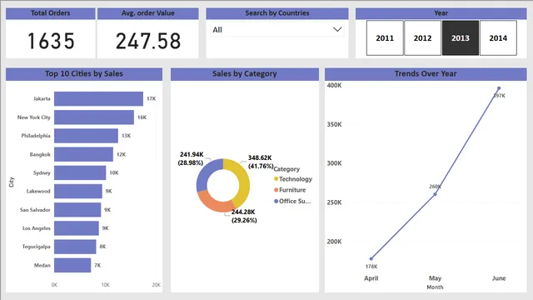Click the Lakewood sales bar
This screenshot has width=533, height=300.
click(x=78, y=191)
